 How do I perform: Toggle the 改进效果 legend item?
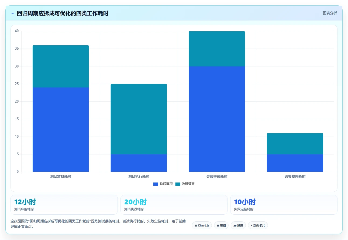click(x=185, y=184)
